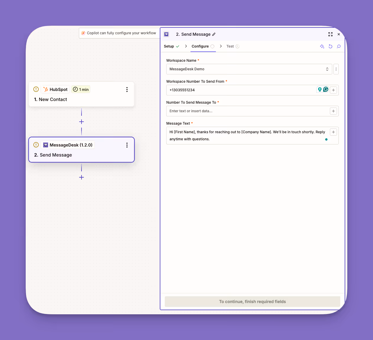The width and height of the screenshot is (373, 340).
Task: Click the green Grammarly dot in Message Text
Action: pos(326,139)
